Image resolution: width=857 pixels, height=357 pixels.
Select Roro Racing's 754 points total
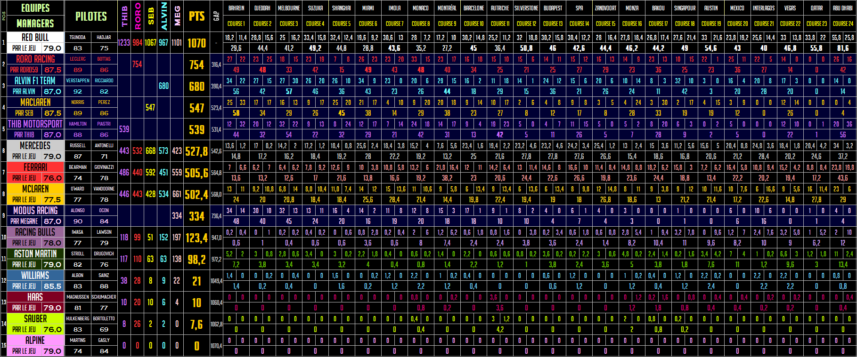(196, 65)
